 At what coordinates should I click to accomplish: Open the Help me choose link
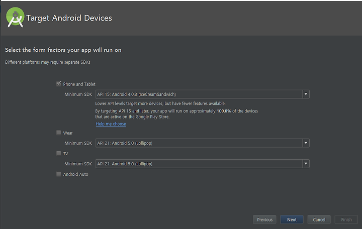111,124
